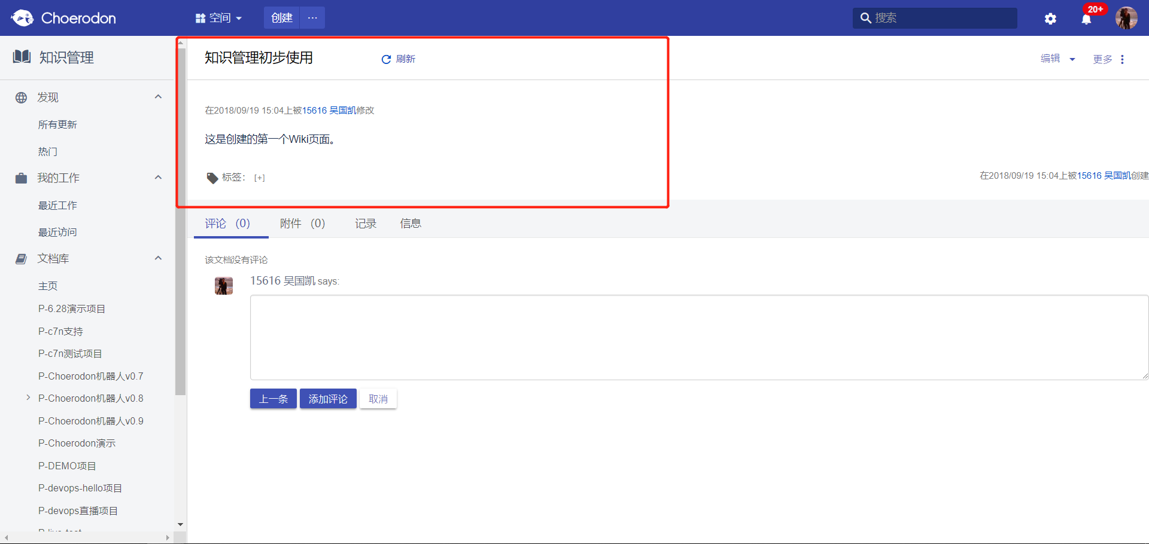Focus the comment text area

pyautogui.click(x=699, y=337)
